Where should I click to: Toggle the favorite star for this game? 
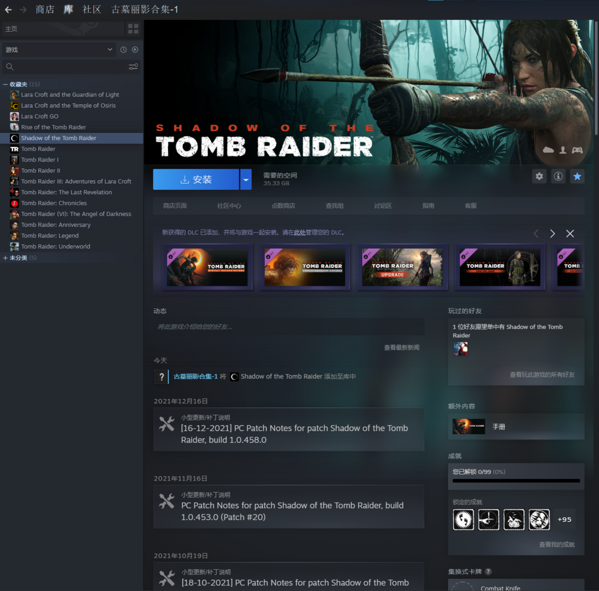(x=577, y=176)
